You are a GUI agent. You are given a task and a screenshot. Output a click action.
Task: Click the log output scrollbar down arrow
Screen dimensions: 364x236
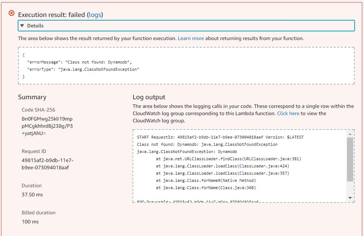coord(350,198)
